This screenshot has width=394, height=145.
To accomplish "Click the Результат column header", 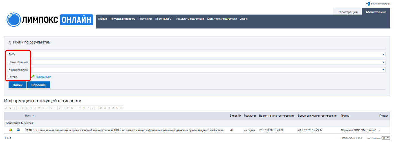I will (x=250, y=116).
